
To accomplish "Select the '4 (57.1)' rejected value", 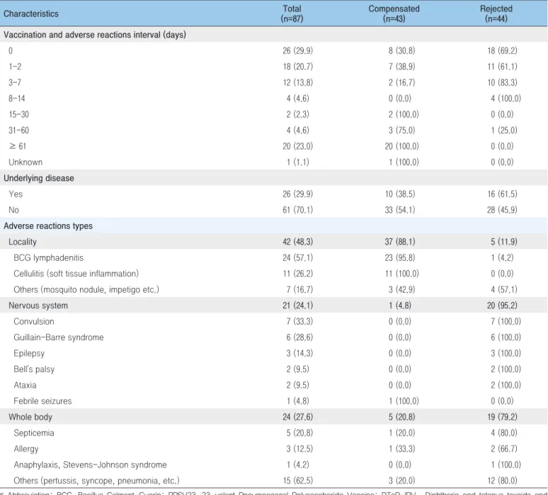I will (x=504, y=290).
